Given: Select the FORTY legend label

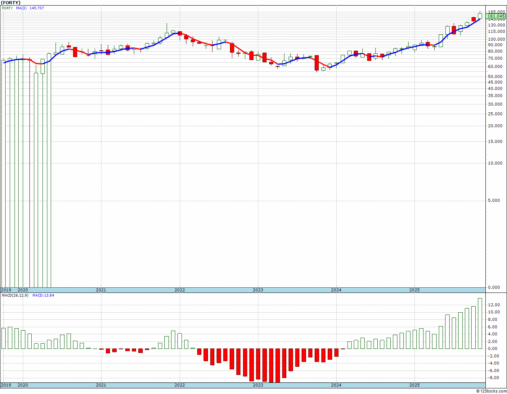Looking at the screenshot, I should [x=7, y=8].
